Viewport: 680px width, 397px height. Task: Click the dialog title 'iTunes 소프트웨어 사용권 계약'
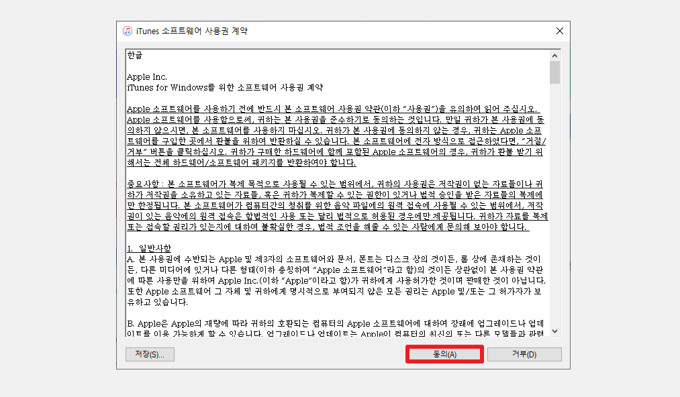click(192, 32)
